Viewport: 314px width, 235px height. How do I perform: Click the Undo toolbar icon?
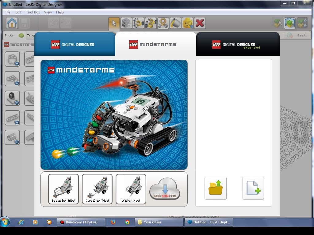54,23
